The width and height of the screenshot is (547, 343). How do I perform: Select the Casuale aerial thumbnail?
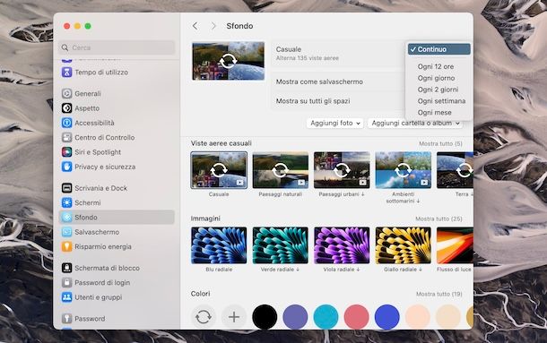[219, 170]
